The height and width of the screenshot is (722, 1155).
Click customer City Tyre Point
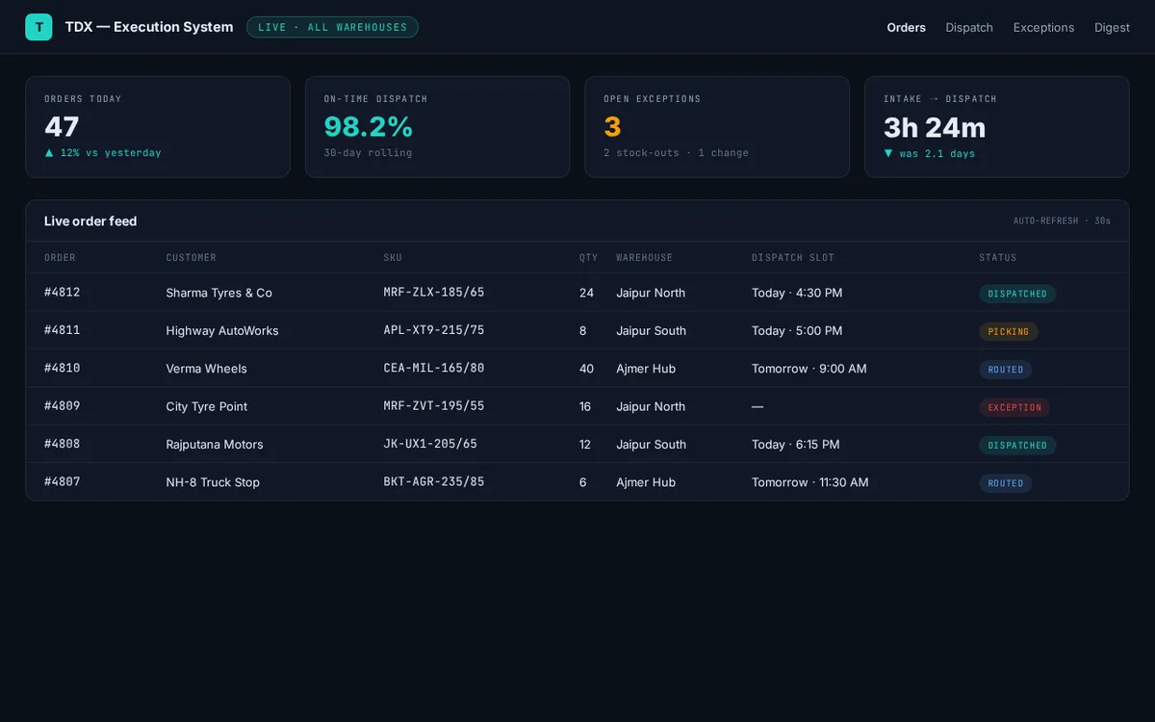coord(206,407)
